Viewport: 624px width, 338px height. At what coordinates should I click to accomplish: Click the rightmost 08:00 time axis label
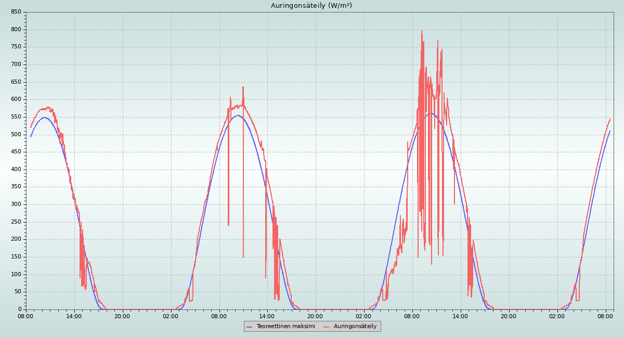(x=606, y=316)
